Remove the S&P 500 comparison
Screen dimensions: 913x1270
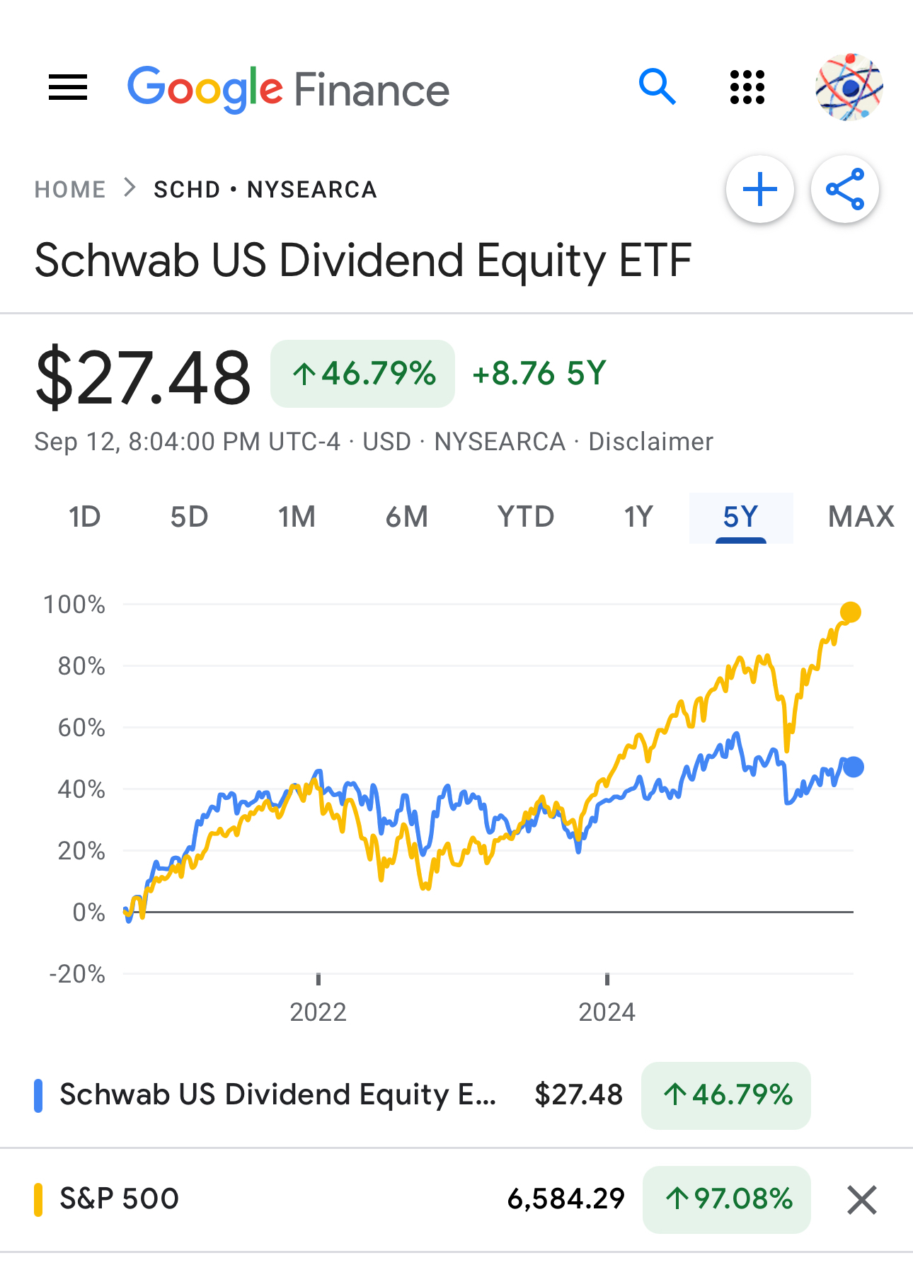click(861, 1200)
